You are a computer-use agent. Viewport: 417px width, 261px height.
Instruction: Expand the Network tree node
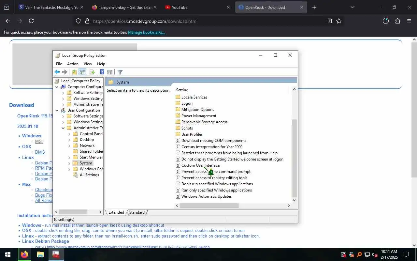69,146
